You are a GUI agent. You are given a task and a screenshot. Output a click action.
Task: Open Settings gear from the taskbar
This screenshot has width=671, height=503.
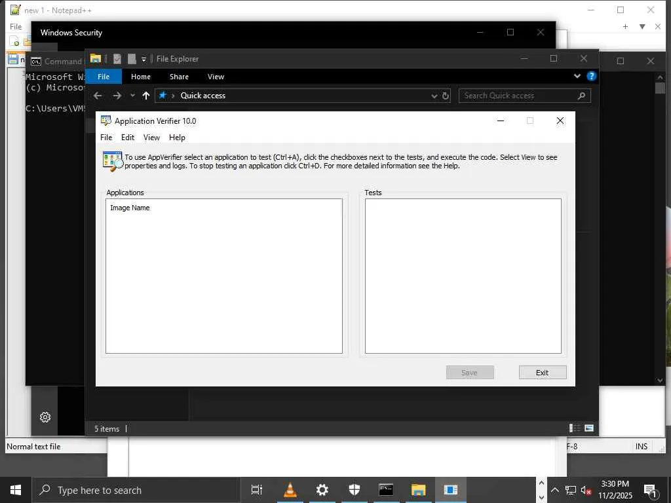(322, 490)
